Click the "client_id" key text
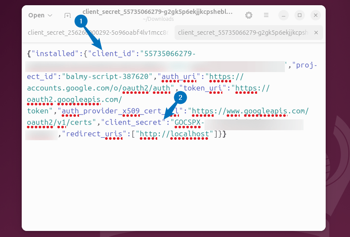 (x=112, y=53)
